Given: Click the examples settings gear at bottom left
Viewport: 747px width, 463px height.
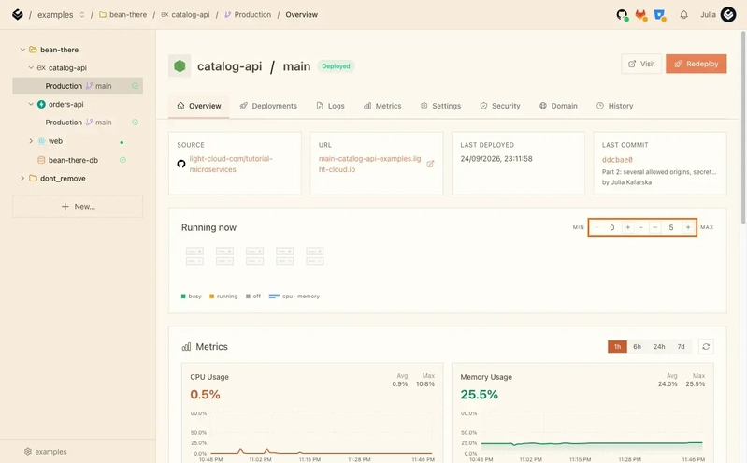Looking at the screenshot, I should [x=28, y=451].
